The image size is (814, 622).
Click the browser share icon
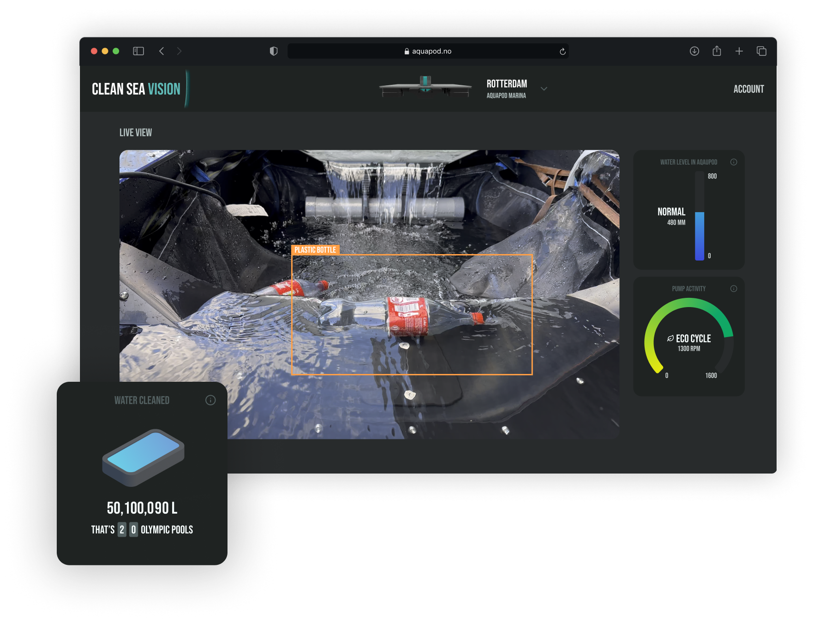pos(717,51)
